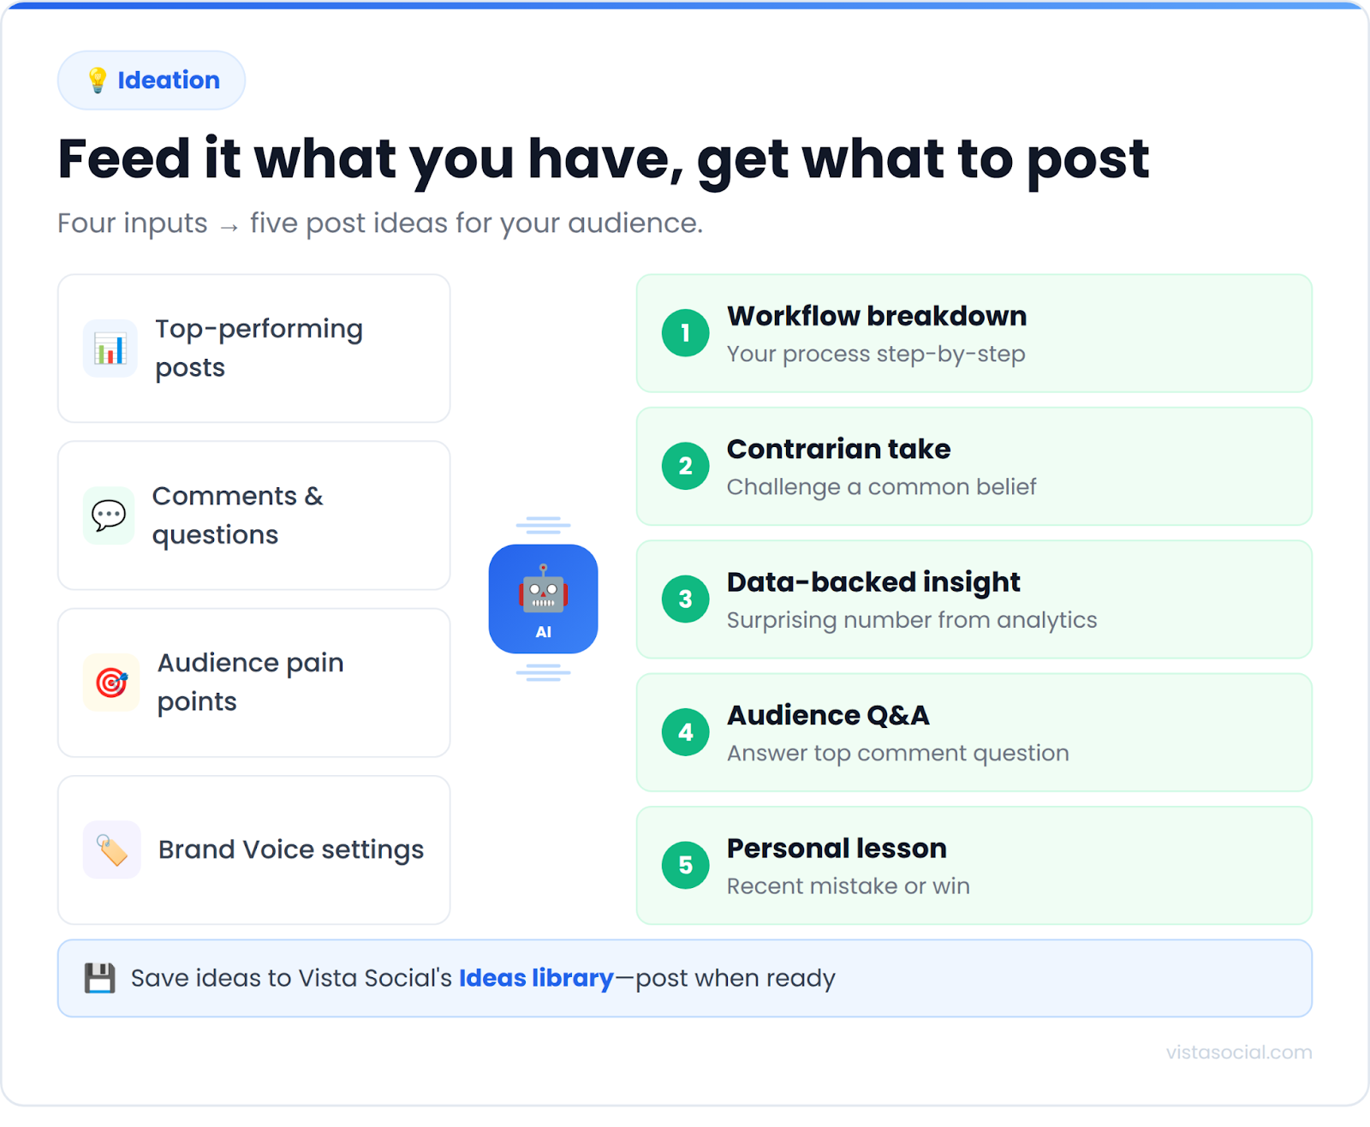Click the floppy disk save icon
1370x1127 pixels.
(99, 978)
